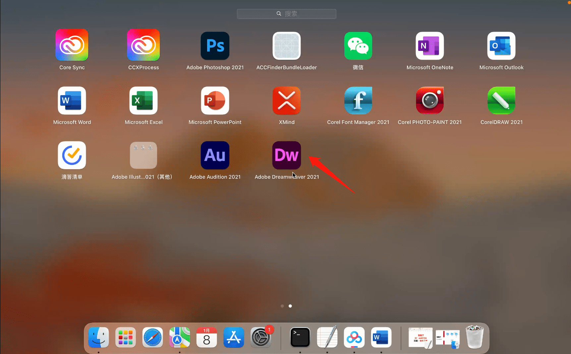Viewport: 571px width, 354px height.
Task: Open the Finder-badged document thumbnail in Dock
Action: [448, 339]
